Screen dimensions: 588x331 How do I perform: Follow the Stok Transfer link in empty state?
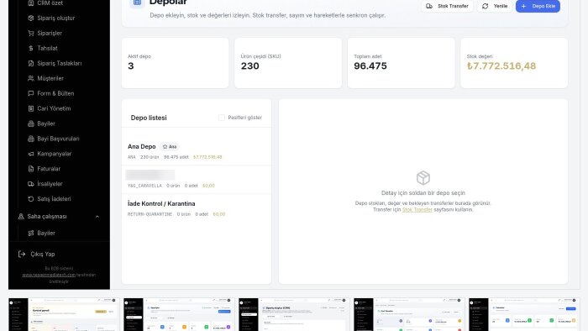pos(417,209)
